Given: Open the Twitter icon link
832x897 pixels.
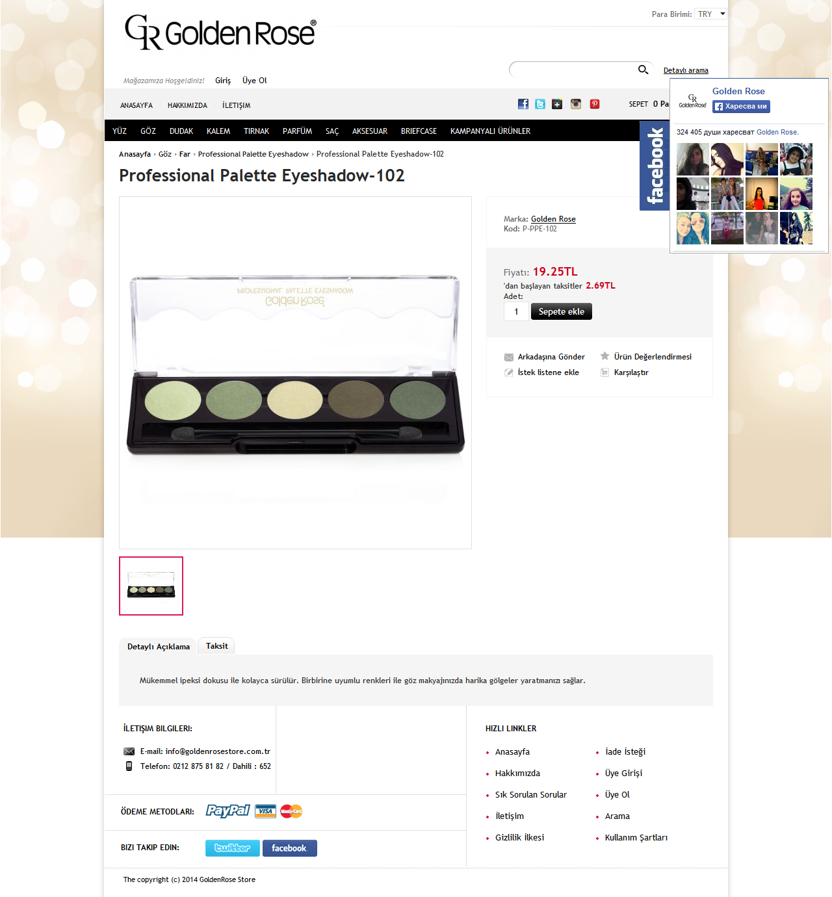Looking at the screenshot, I should 540,104.
